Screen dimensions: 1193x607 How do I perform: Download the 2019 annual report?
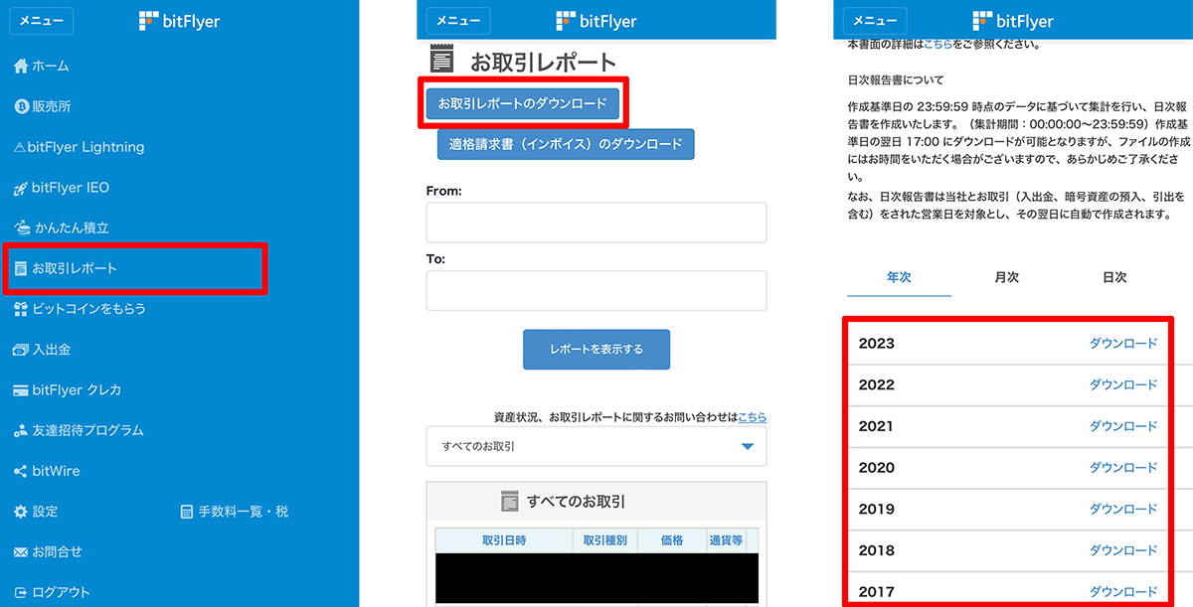click(1123, 509)
